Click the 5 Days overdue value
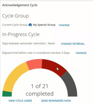This screenshot has width=93, height=104. tap(66, 53)
